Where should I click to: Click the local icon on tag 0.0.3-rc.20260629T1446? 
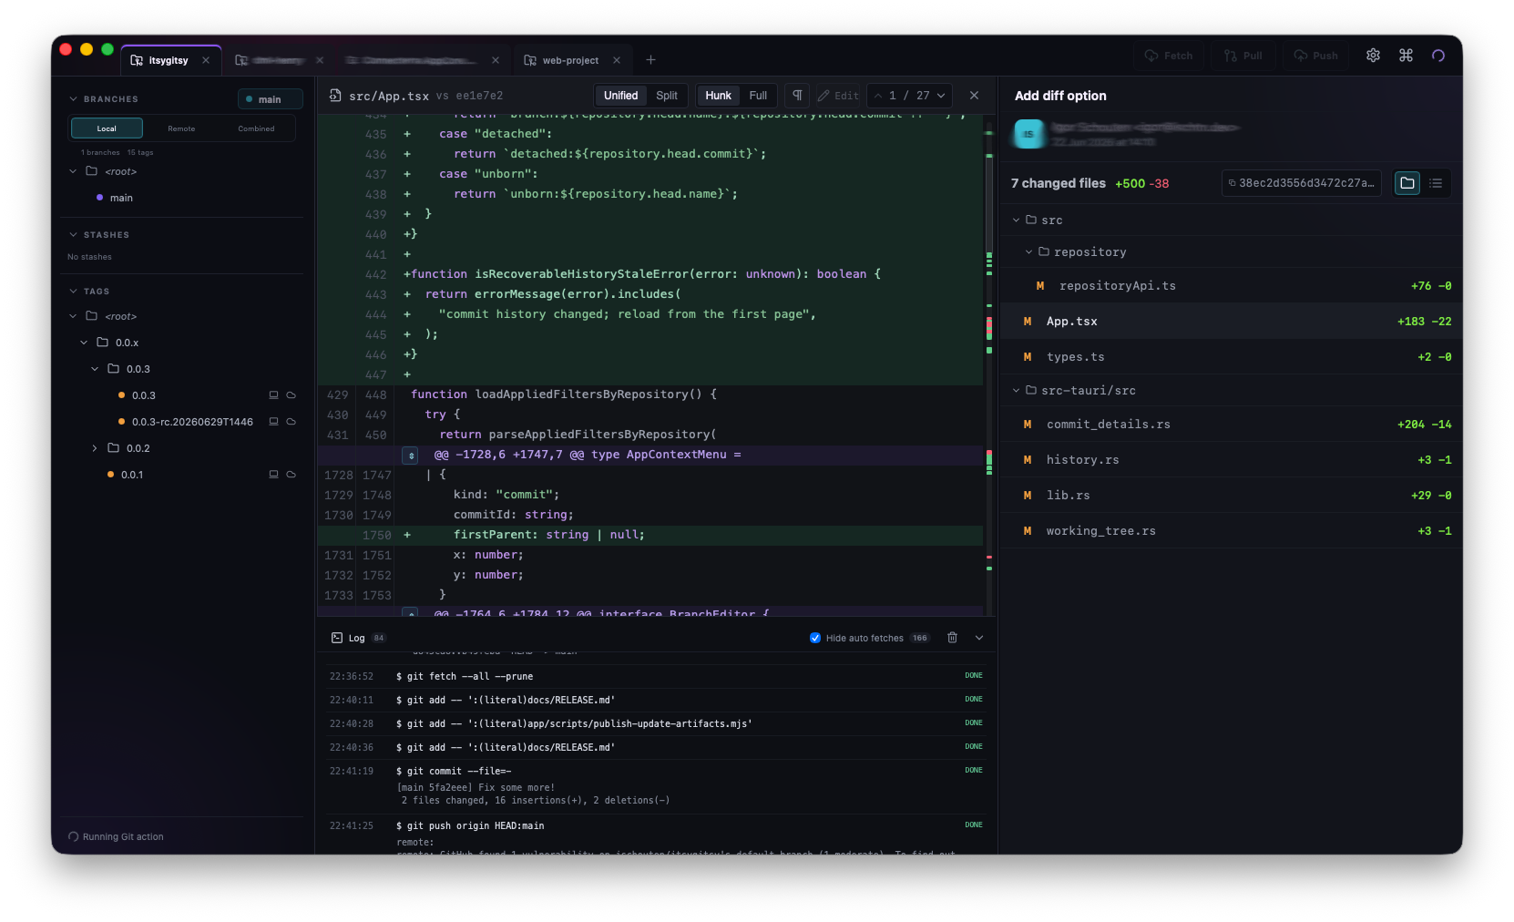(x=273, y=422)
